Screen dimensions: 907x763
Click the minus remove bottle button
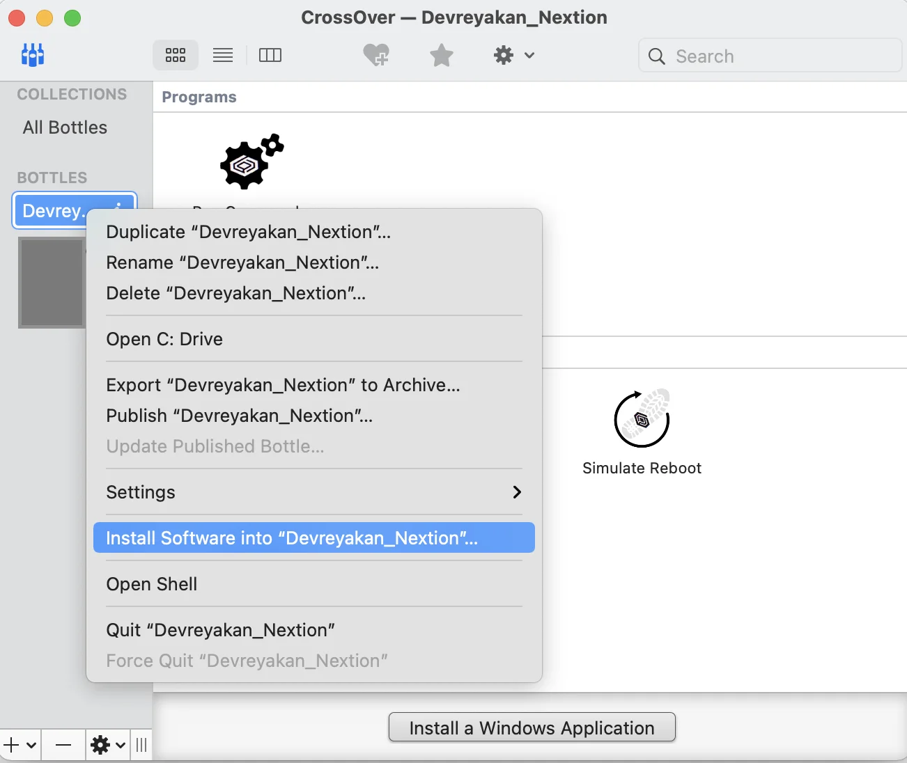tap(63, 746)
